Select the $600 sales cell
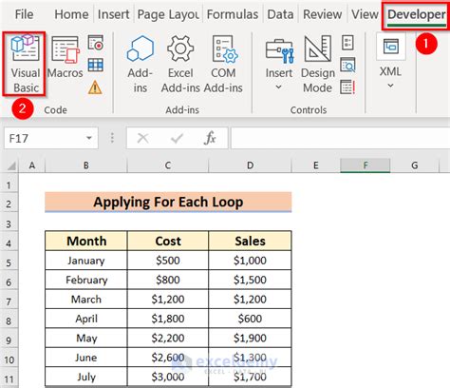 coord(250,319)
